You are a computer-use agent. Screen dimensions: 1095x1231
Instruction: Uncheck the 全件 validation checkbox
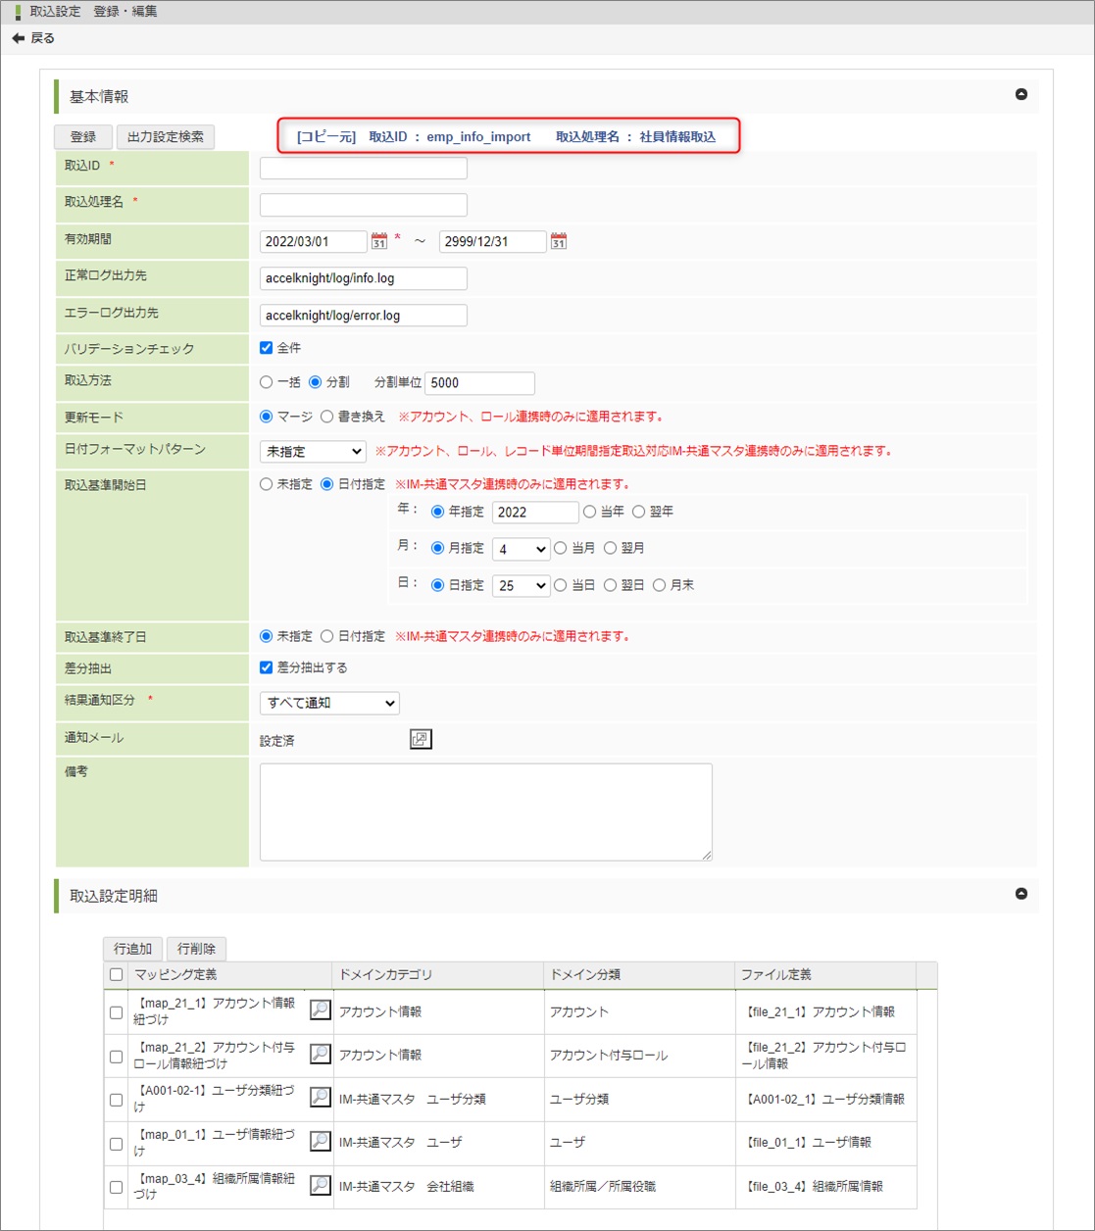click(267, 348)
